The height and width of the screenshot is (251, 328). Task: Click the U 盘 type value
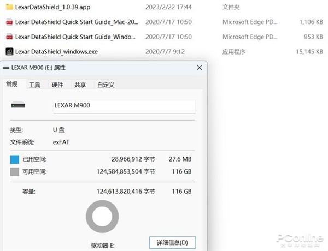coord(58,130)
